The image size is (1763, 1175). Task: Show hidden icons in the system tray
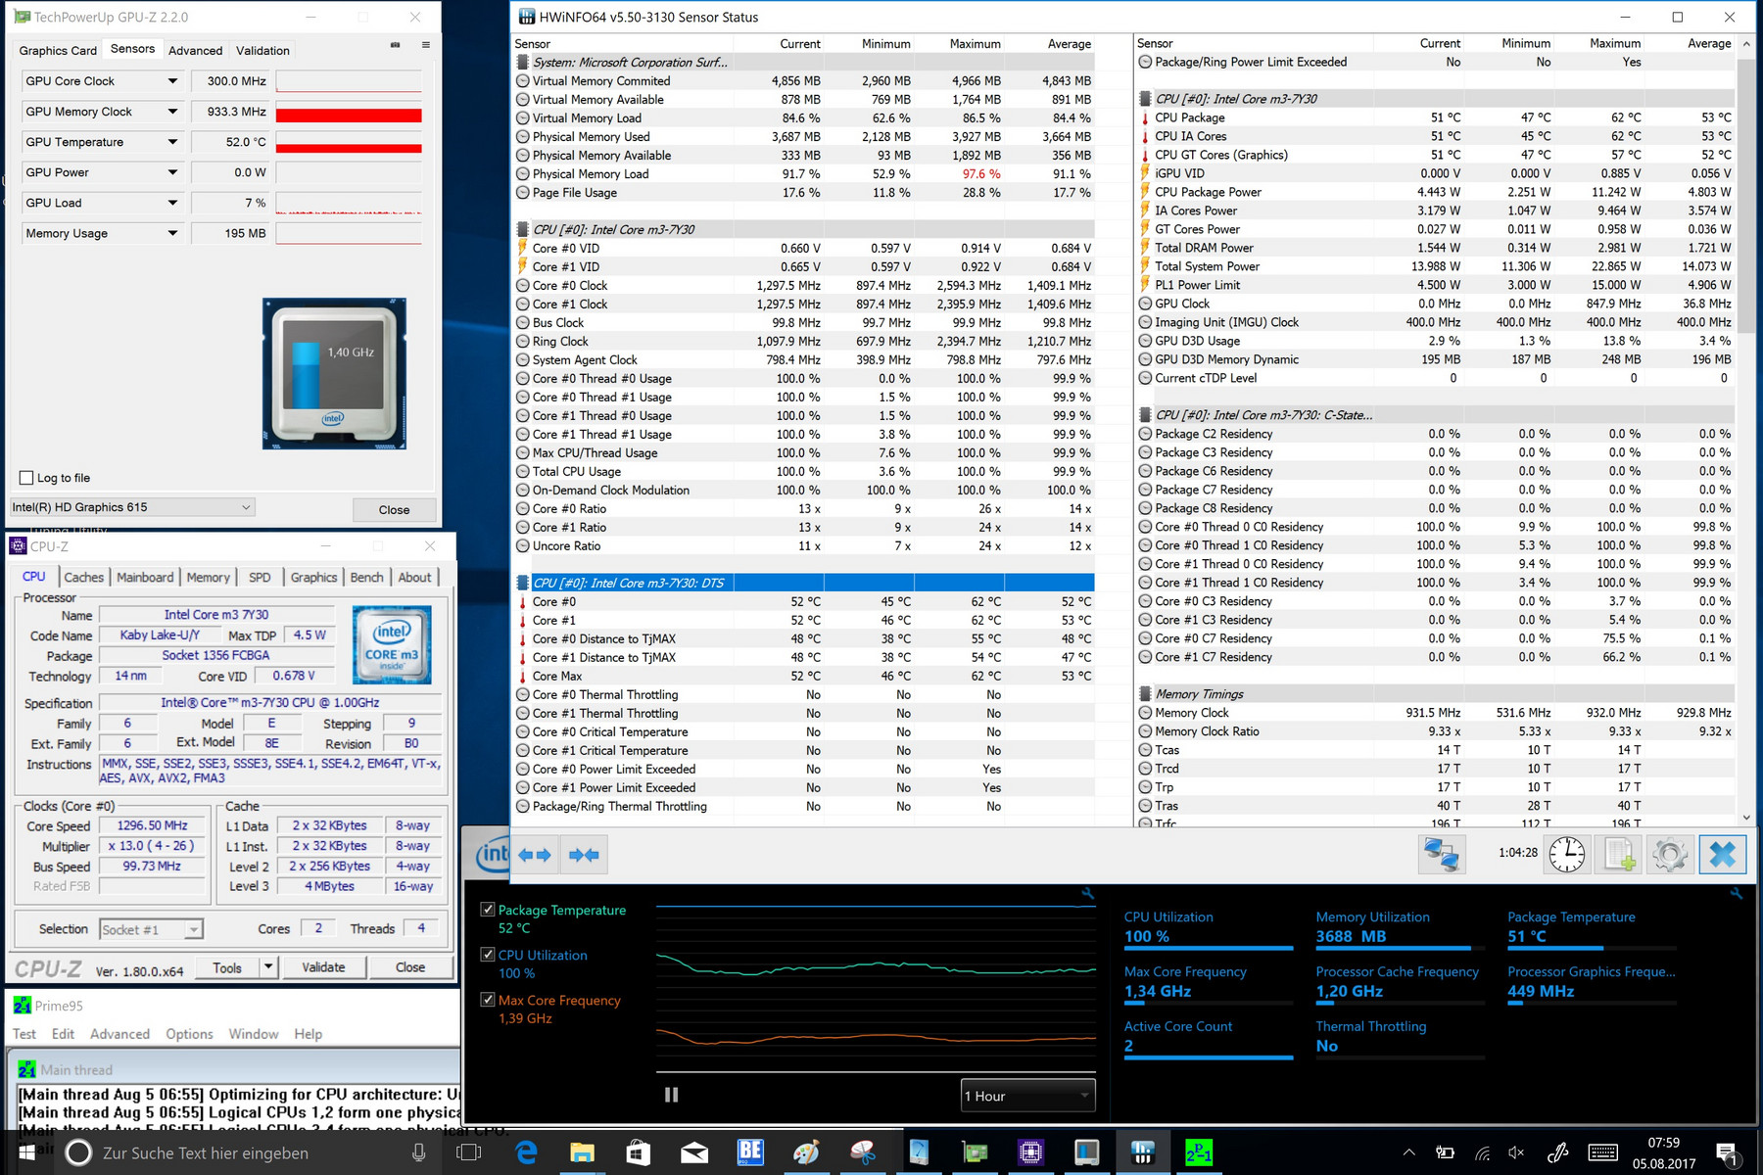click(1408, 1152)
